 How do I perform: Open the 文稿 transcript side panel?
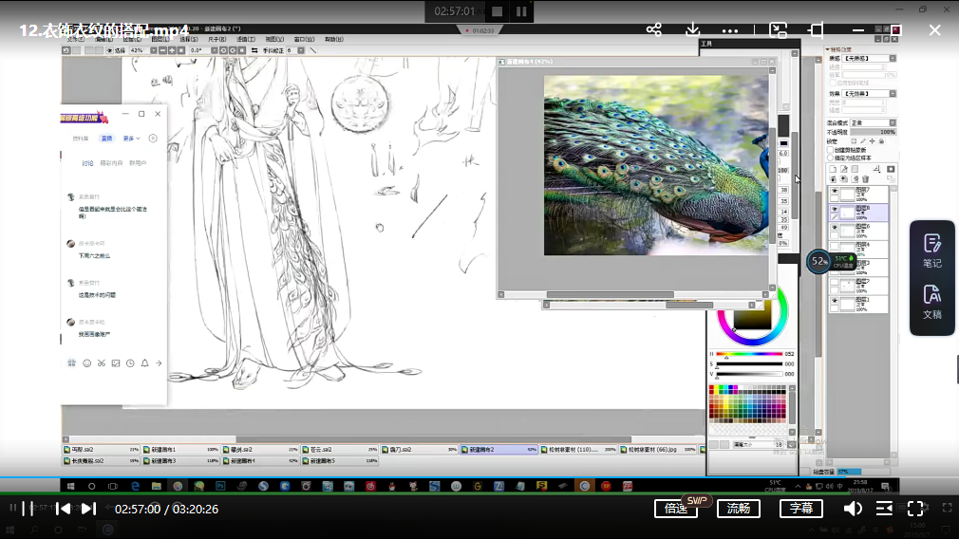coord(932,302)
